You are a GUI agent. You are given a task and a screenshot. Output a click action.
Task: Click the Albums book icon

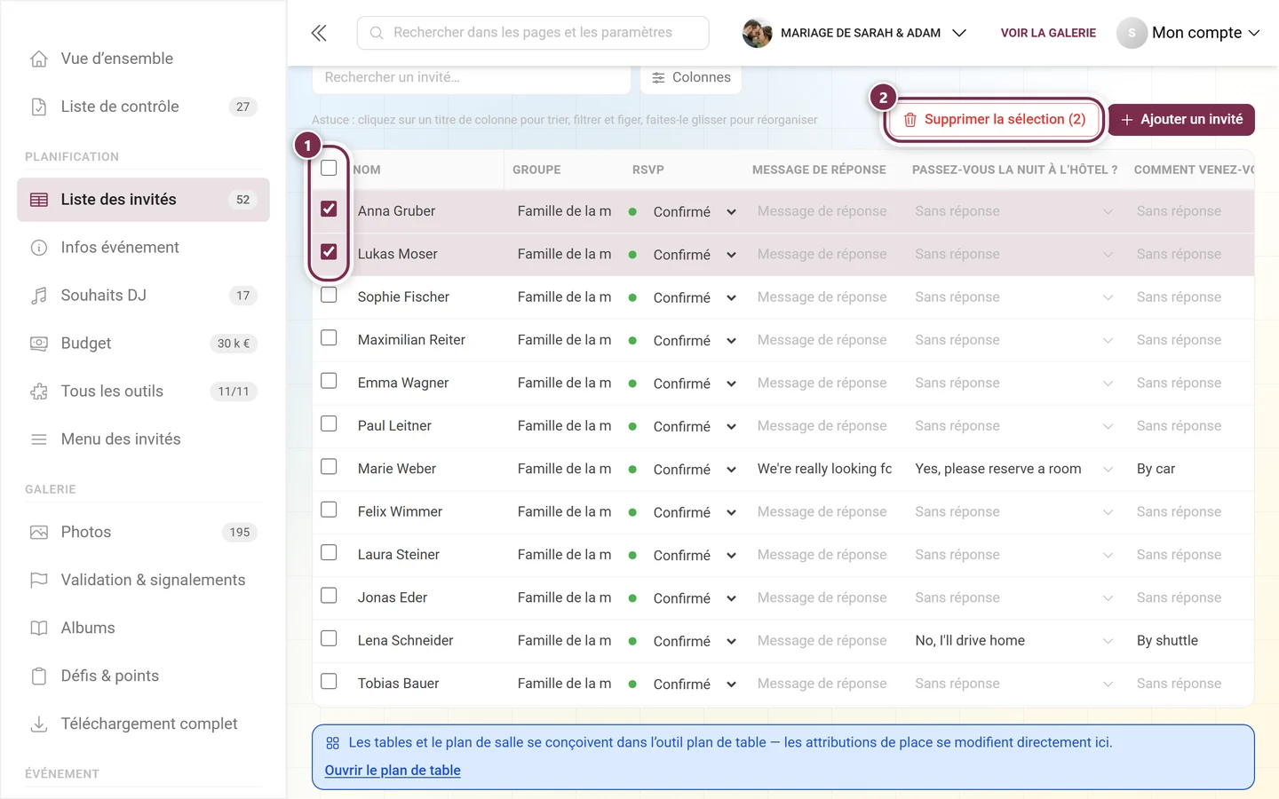[x=39, y=629]
